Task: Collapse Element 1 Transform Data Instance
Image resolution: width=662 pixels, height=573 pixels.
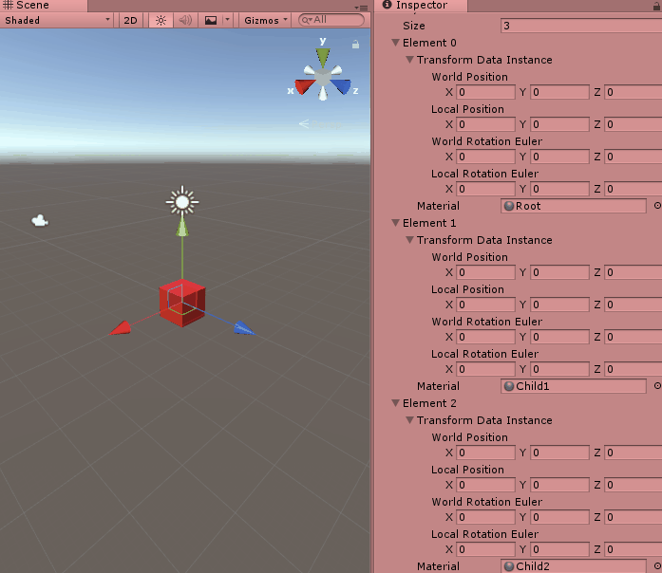Action: pos(409,240)
